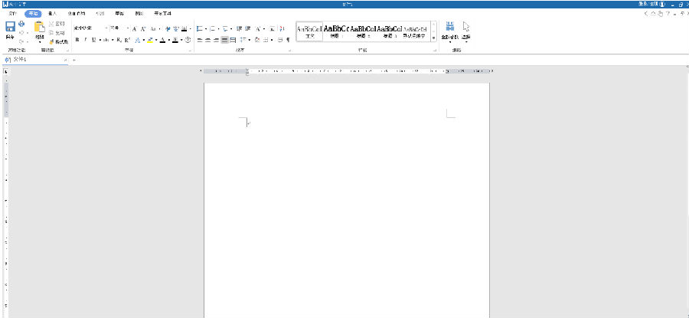The height and width of the screenshot is (318, 689).
Task: Click the Enclosed Character circle icon
Action: [x=188, y=40]
